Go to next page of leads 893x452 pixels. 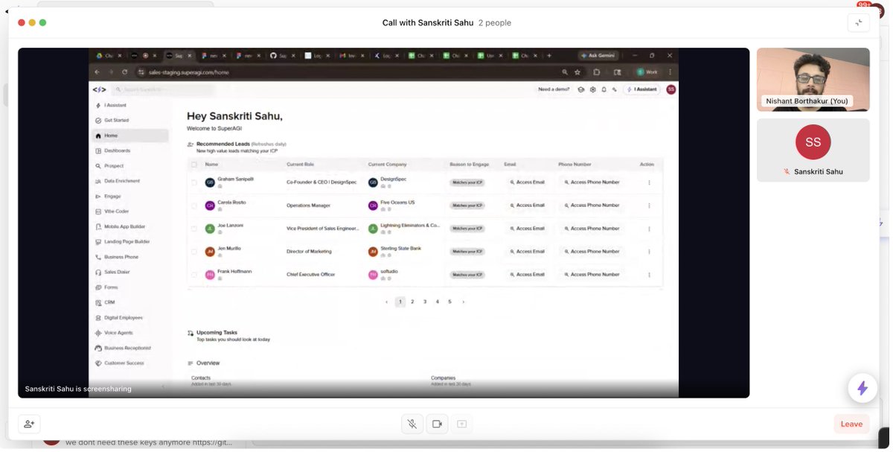click(x=463, y=302)
